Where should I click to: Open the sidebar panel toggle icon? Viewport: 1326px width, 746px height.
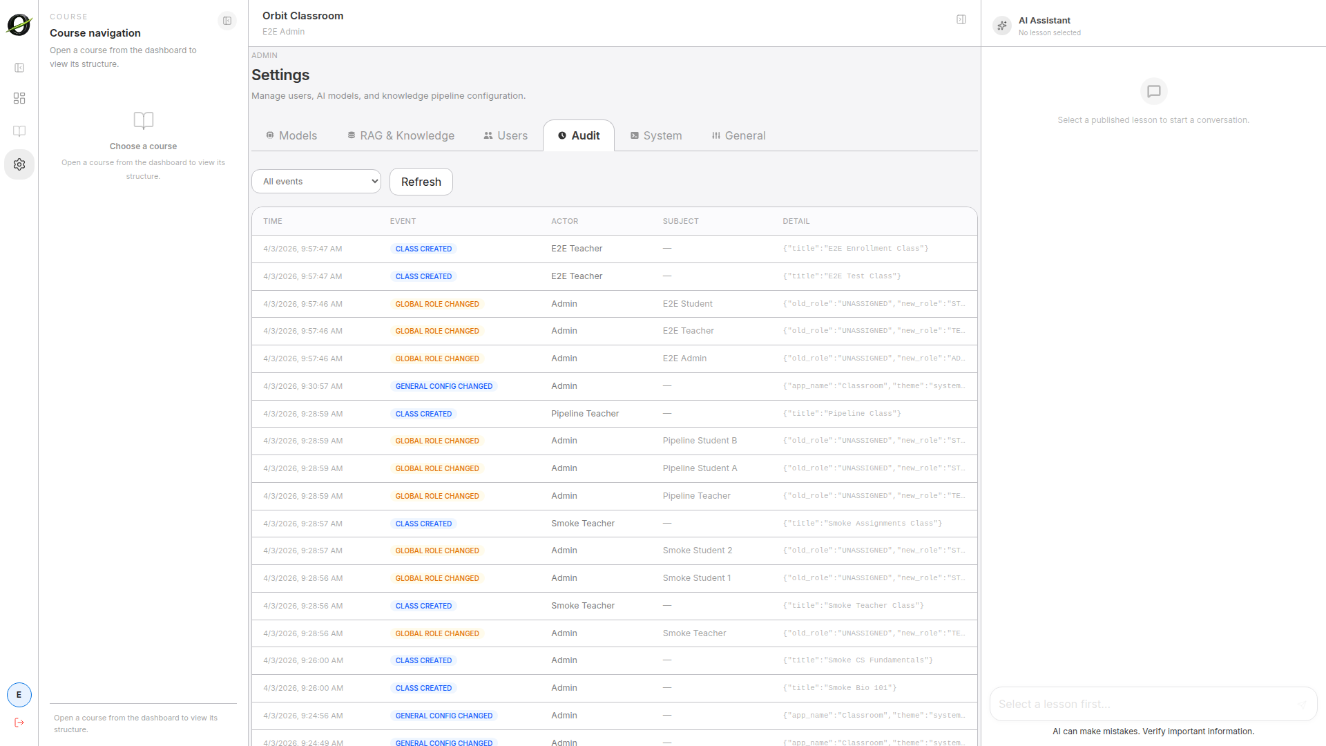click(x=19, y=68)
